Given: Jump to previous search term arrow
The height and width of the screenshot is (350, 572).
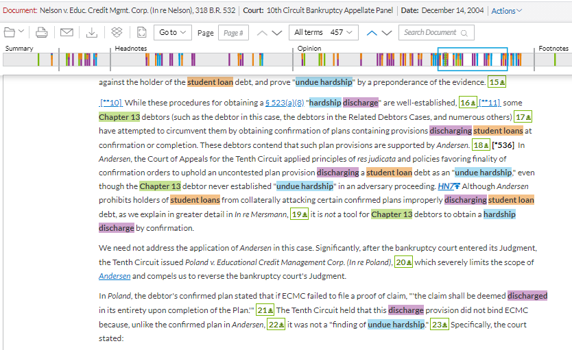Looking at the screenshot, I should 372,33.
